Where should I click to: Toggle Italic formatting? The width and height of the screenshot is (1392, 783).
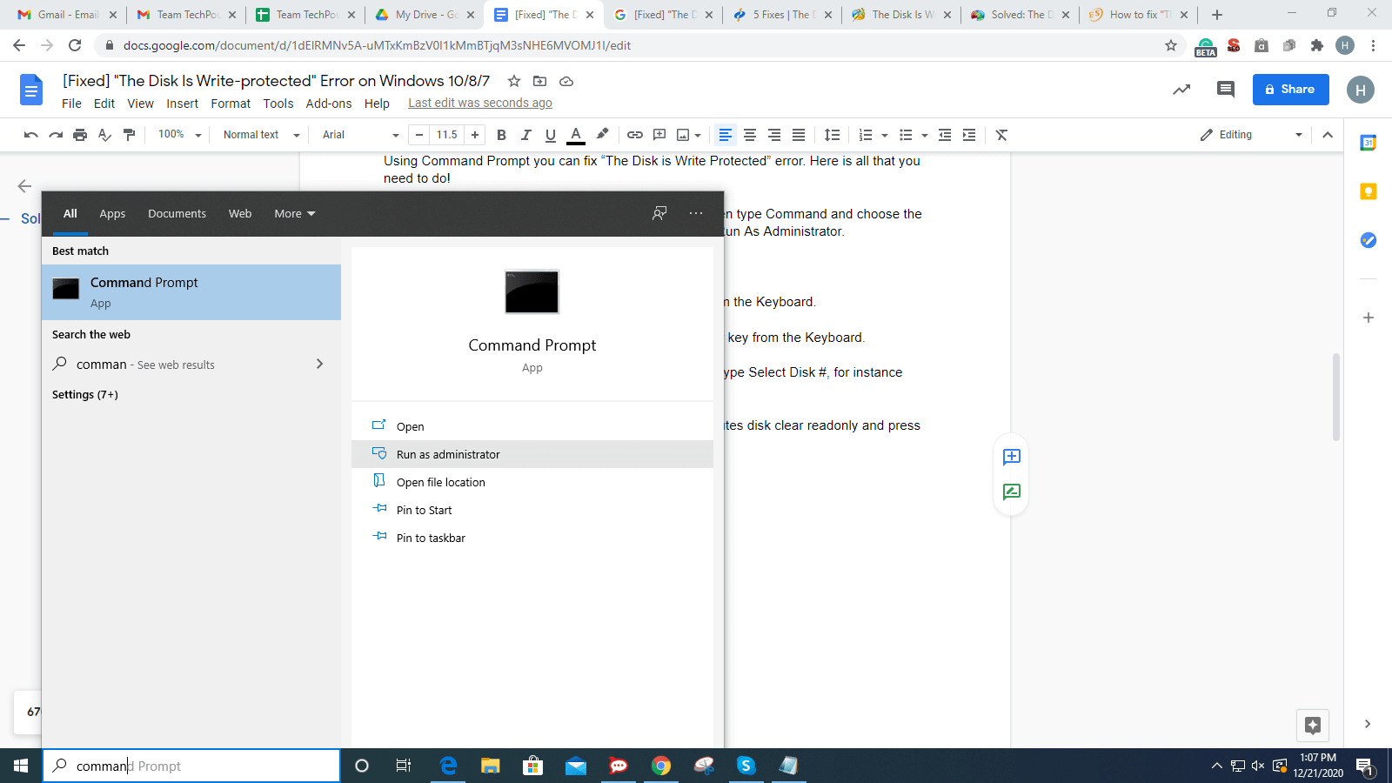525,135
